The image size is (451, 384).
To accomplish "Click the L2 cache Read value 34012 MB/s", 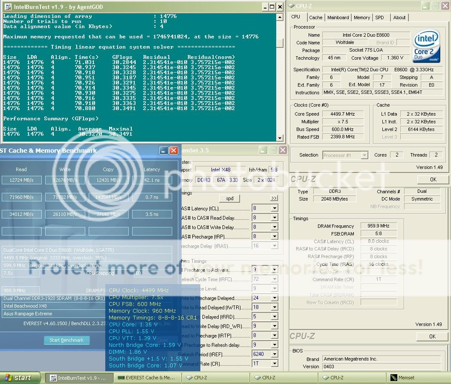I will tap(22, 215).
